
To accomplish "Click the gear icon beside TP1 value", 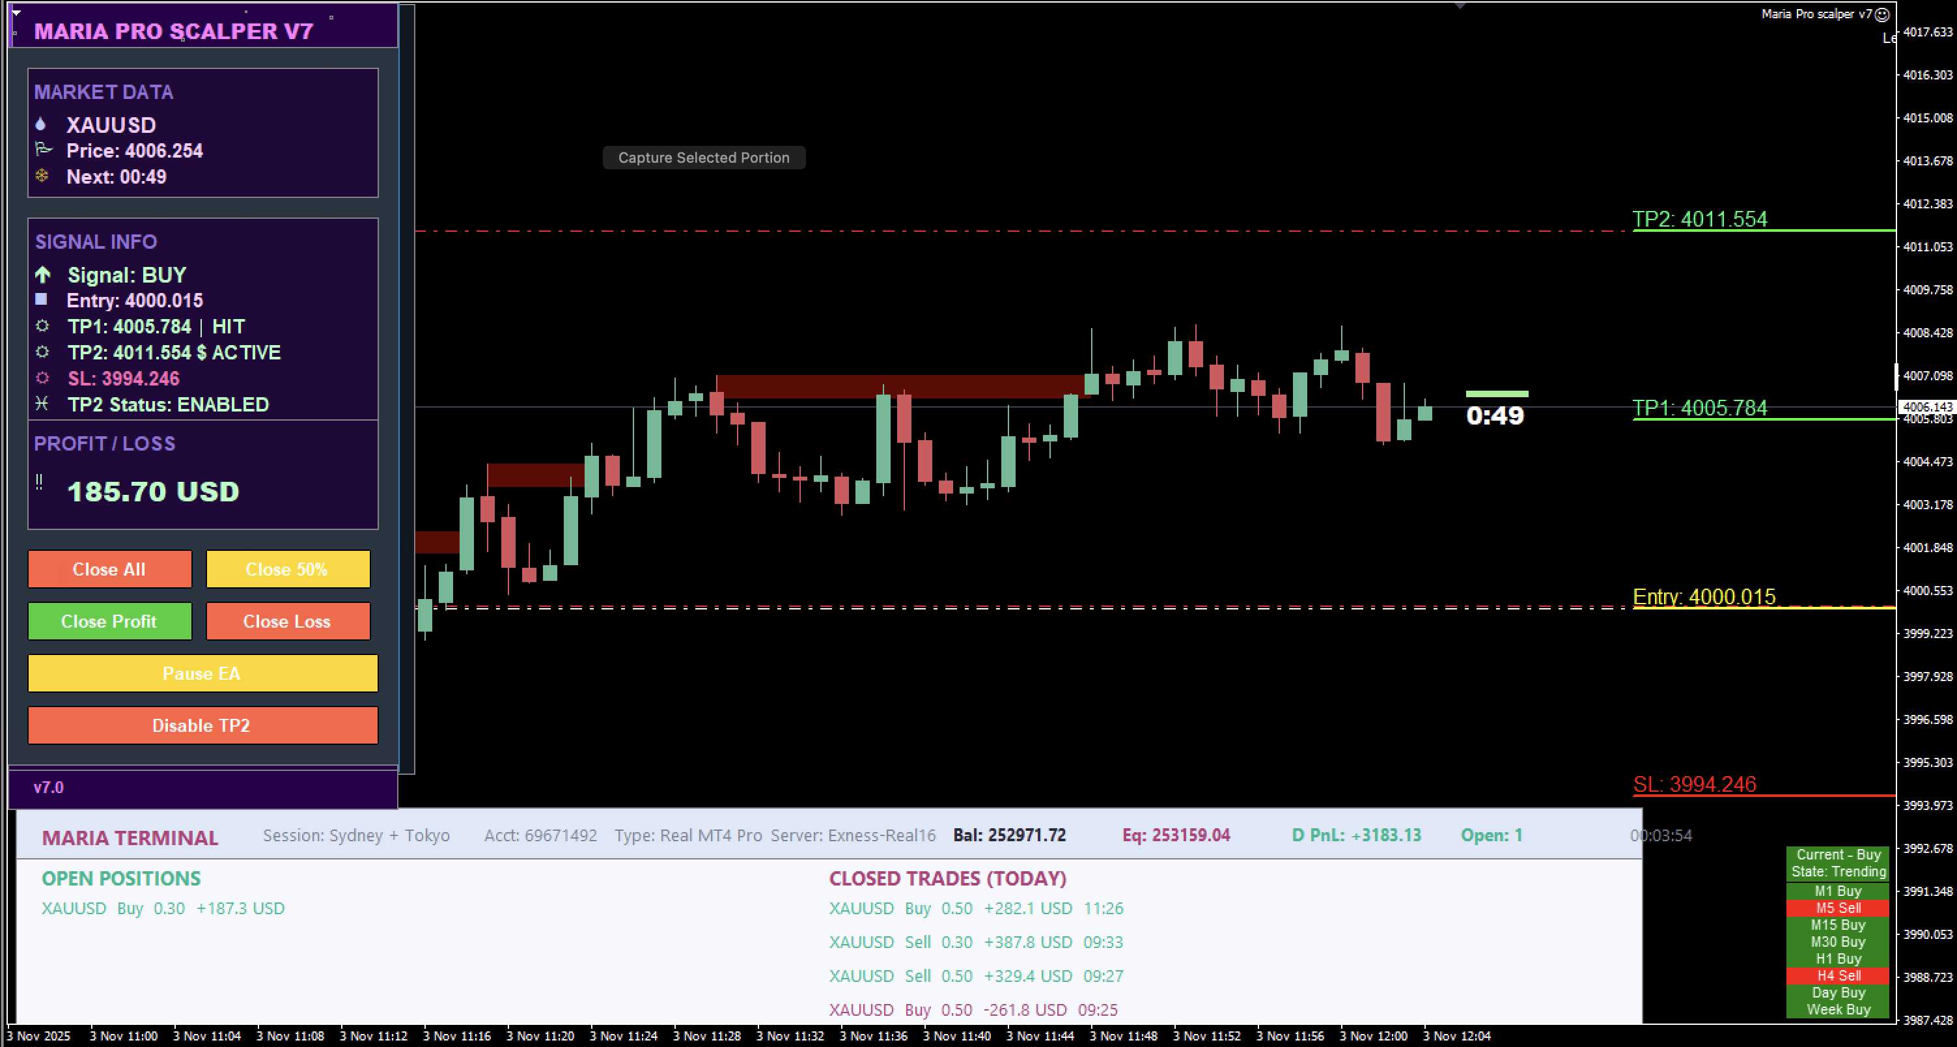I will [x=42, y=326].
